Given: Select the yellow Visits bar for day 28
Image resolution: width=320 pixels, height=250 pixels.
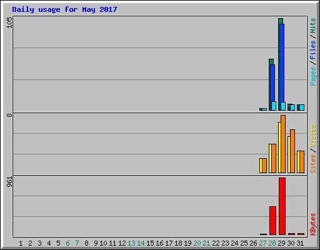Looking at the screenshot, I should point(270,158).
